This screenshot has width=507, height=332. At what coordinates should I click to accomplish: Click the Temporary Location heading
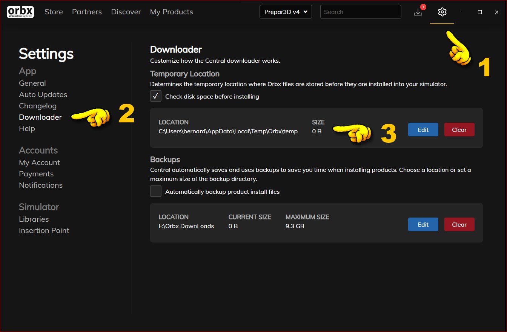tap(185, 74)
